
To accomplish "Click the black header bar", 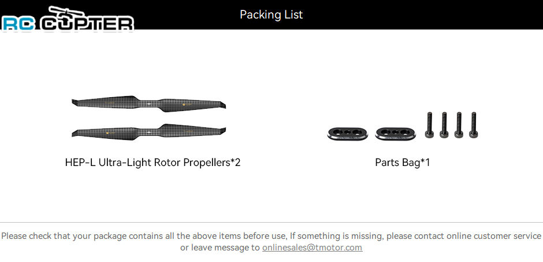I will coord(271,14).
